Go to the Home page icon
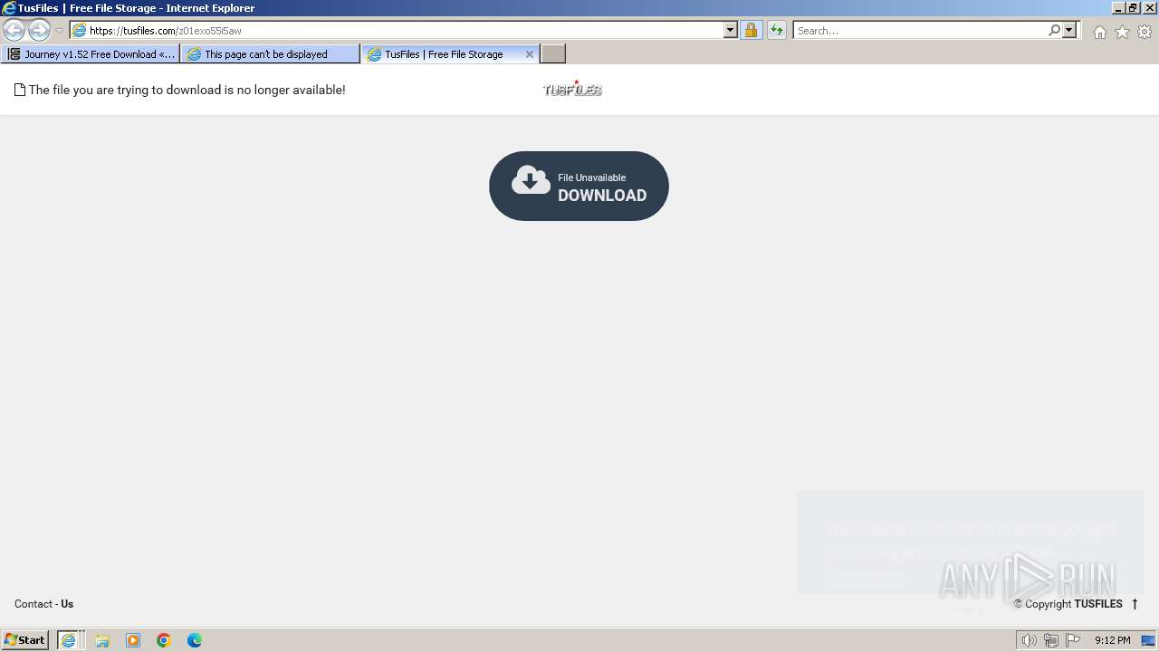The image size is (1159, 652). pyautogui.click(x=1099, y=32)
